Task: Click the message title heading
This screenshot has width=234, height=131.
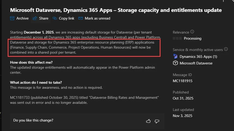Action: (x=116, y=10)
